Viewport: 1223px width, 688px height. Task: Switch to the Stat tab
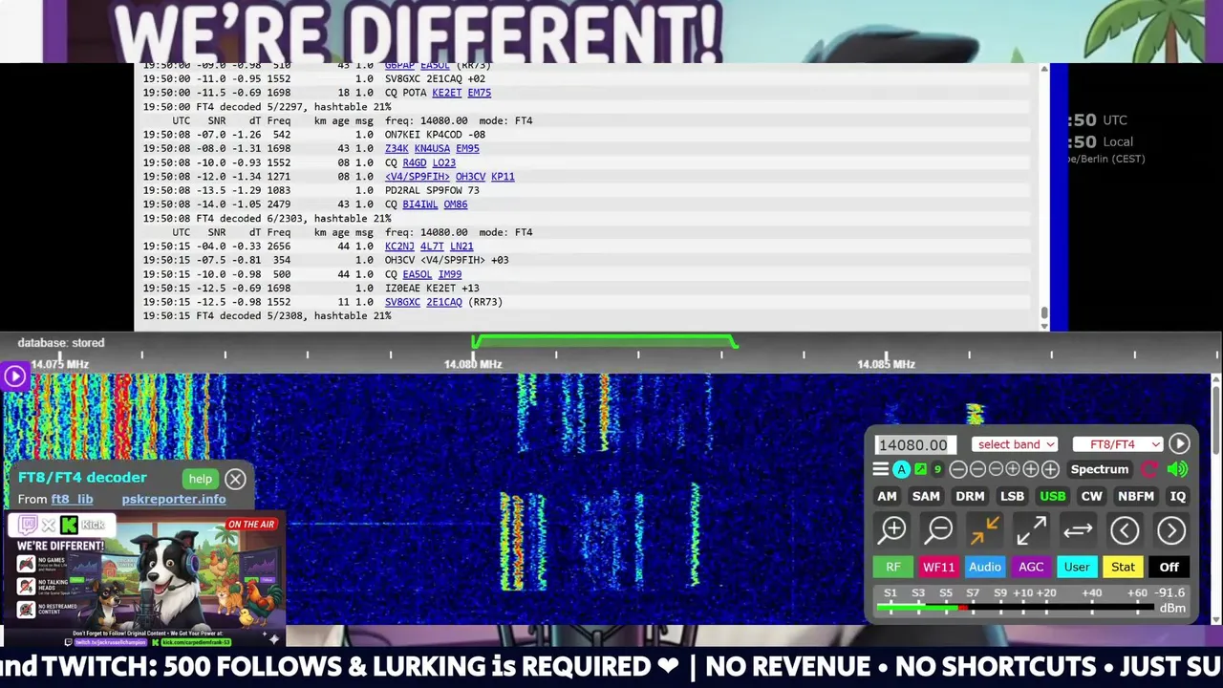click(x=1123, y=567)
